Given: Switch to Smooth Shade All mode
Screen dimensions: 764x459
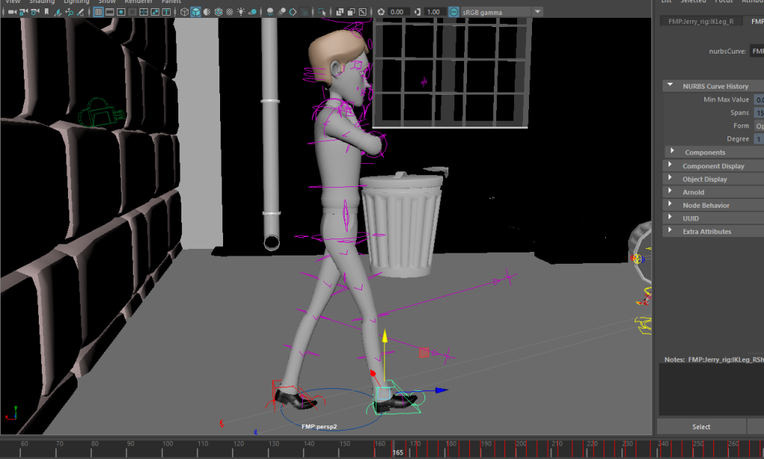Looking at the screenshot, I should click(195, 12).
